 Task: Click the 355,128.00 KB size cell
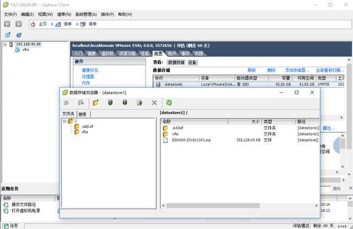[x=248, y=140]
